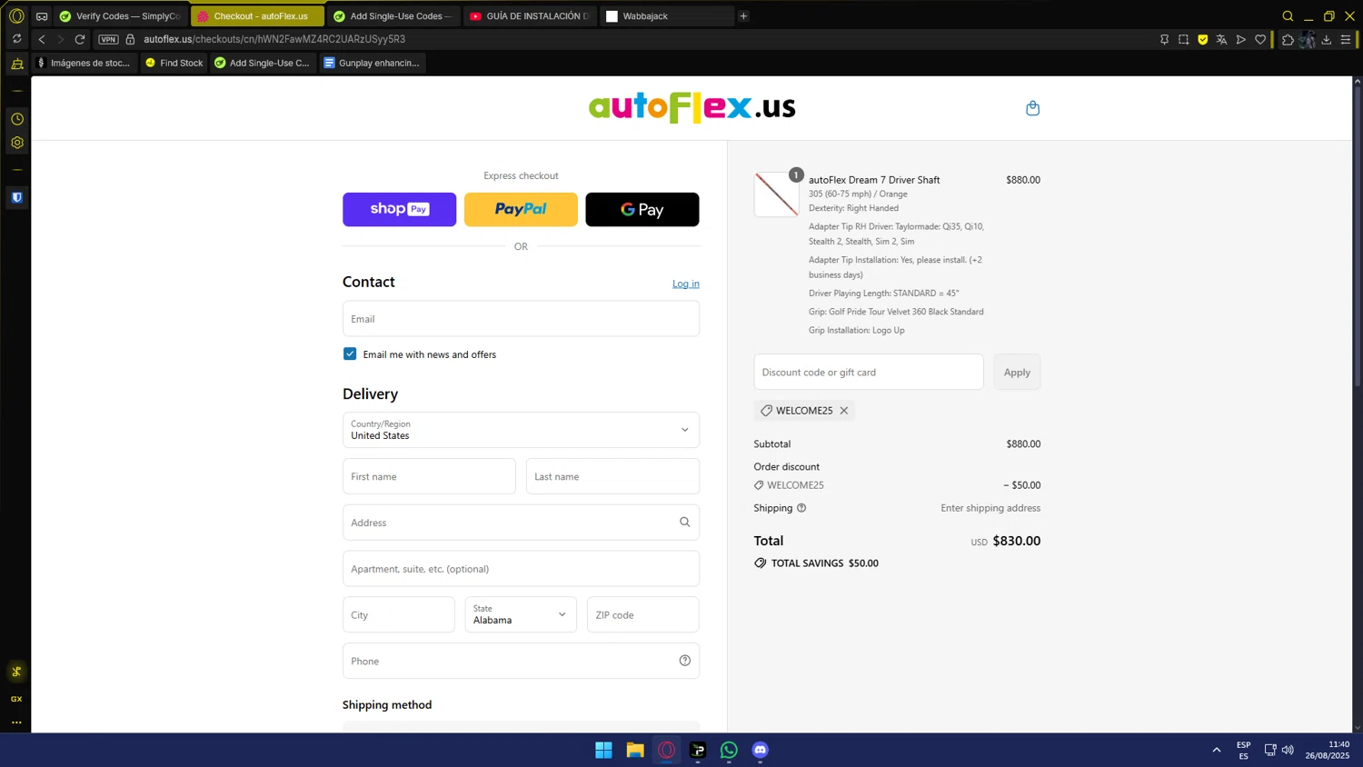The width and height of the screenshot is (1363, 767).
Task: Click the Last name field
Action: click(x=612, y=476)
